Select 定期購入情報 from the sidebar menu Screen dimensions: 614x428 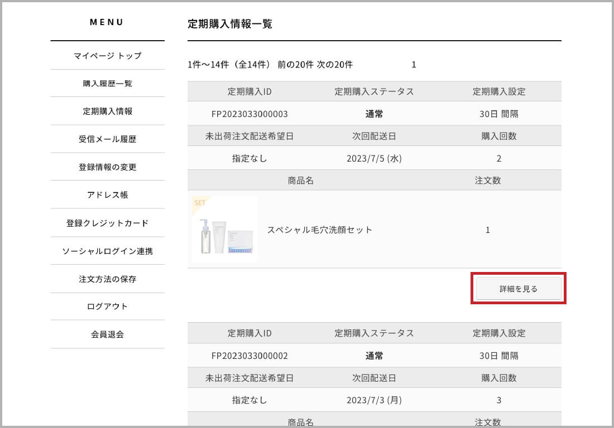click(107, 111)
